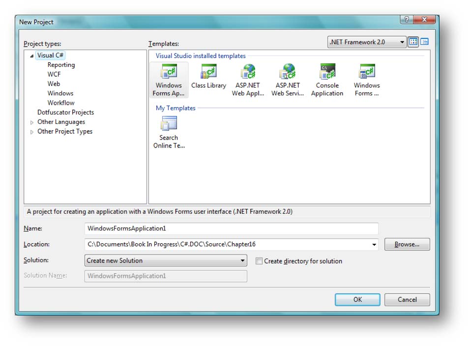Choose the Console Application template icon

(x=327, y=73)
